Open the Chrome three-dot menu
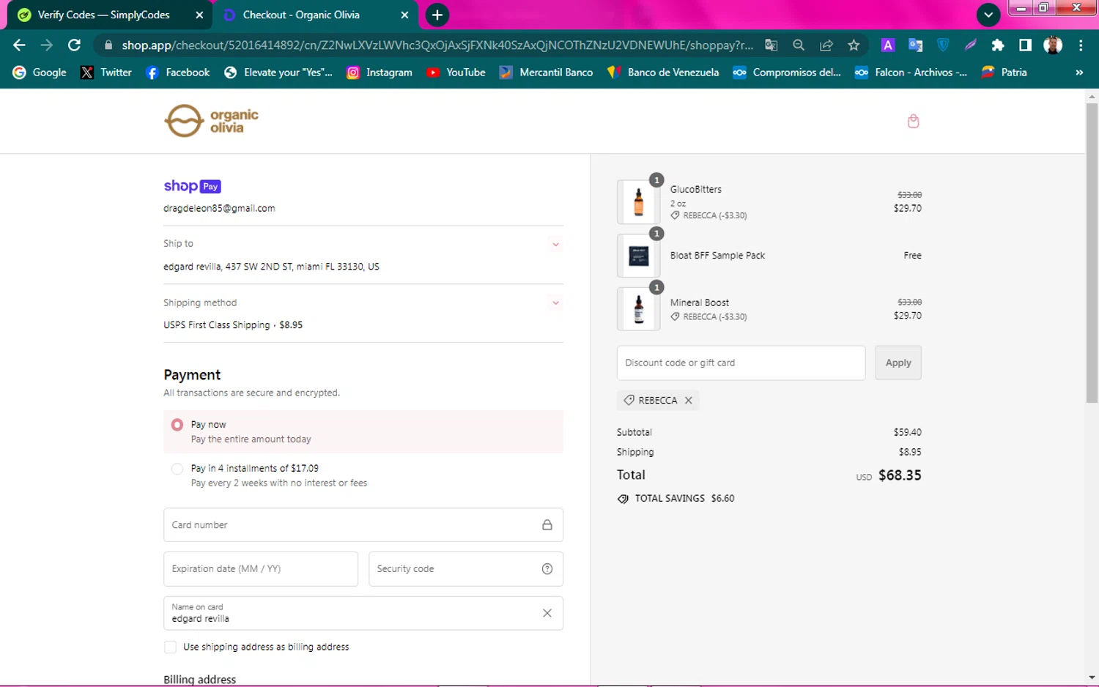Image resolution: width=1099 pixels, height=687 pixels. click(1081, 45)
